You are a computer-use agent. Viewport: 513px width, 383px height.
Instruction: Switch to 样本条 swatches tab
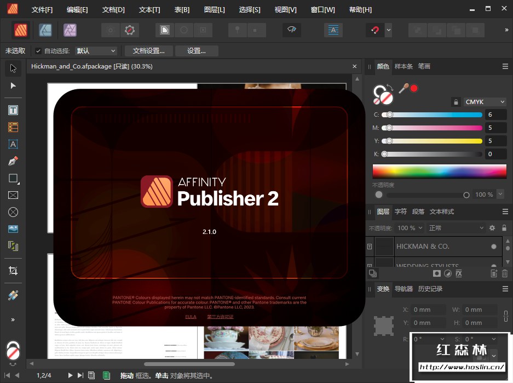[x=404, y=66]
